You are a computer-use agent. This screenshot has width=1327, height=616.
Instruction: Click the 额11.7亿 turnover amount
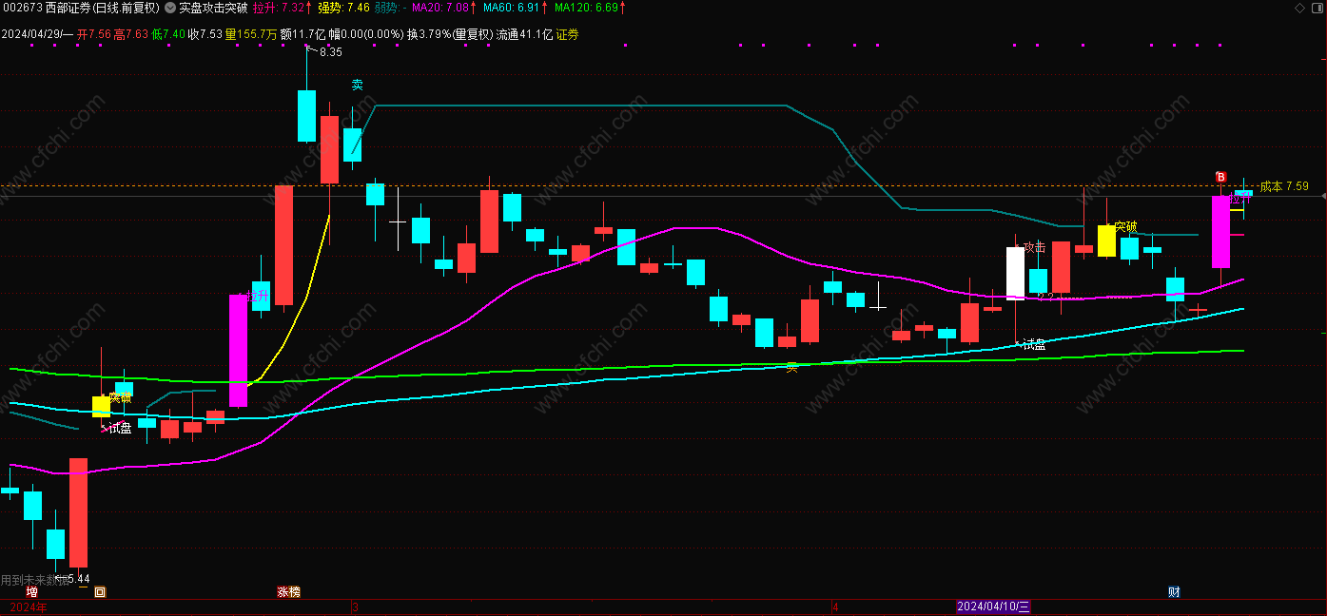point(302,34)
